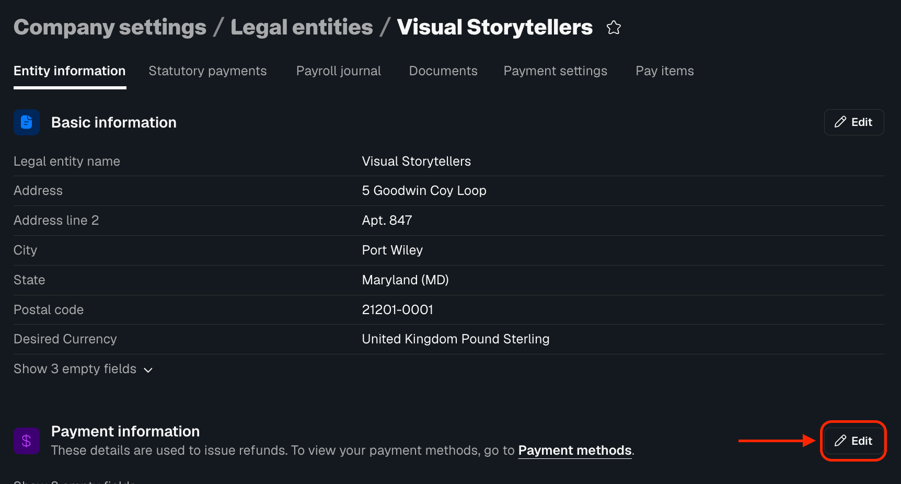Edit the Basic information section
Image resolution: width=901 pixels, height=484 pixels.
point(854,122)
